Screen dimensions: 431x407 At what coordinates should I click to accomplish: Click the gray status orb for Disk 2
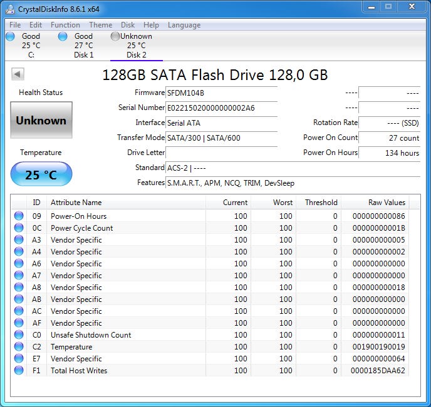point(115,36)
